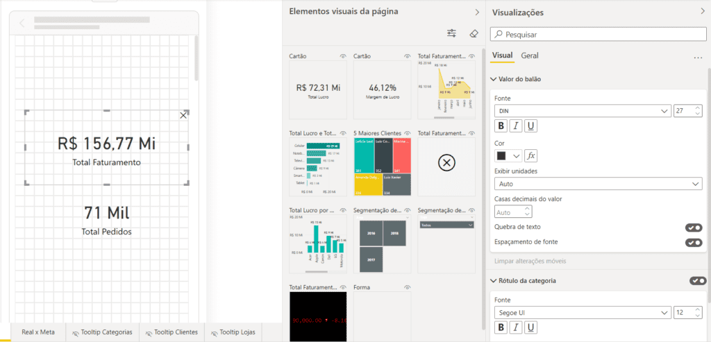Viewport: 711px width, 342px height.
Task: Increase the font size 27 stepper arrow
Action: tap(697, 108)
